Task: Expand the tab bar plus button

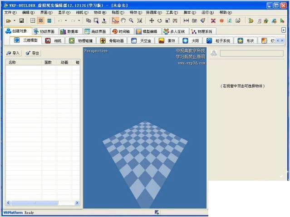Action: pos(283,30)
